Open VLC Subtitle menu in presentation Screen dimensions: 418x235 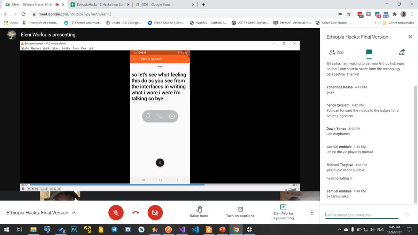pyautogui.click(x=66, y=48)
